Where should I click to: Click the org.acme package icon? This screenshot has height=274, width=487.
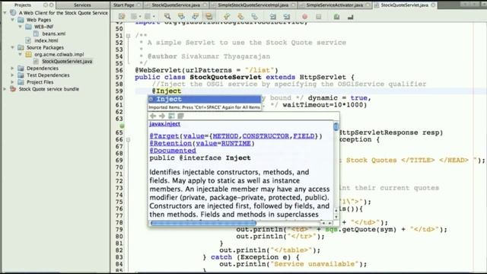click(x=29, y=54)
